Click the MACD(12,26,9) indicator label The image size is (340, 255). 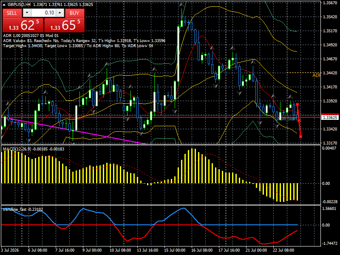34,149
